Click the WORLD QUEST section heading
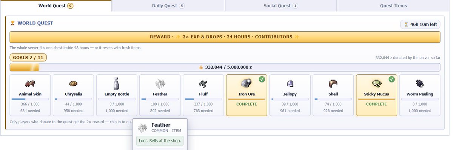 pyautogui.click(x=35, y=23)
